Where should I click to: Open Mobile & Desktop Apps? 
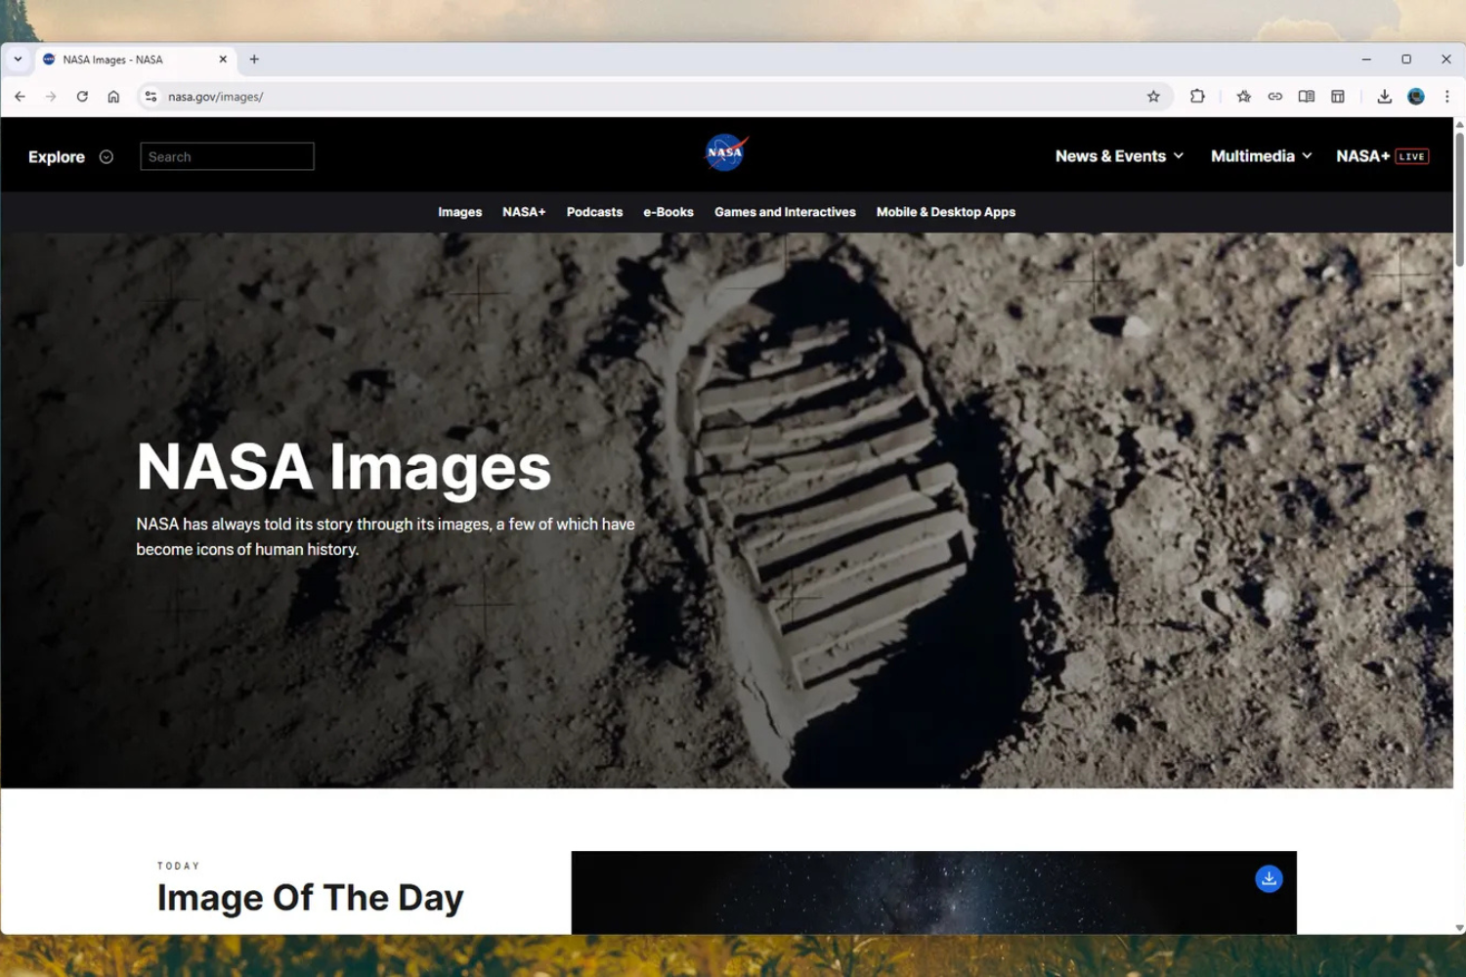pos(946,212)
